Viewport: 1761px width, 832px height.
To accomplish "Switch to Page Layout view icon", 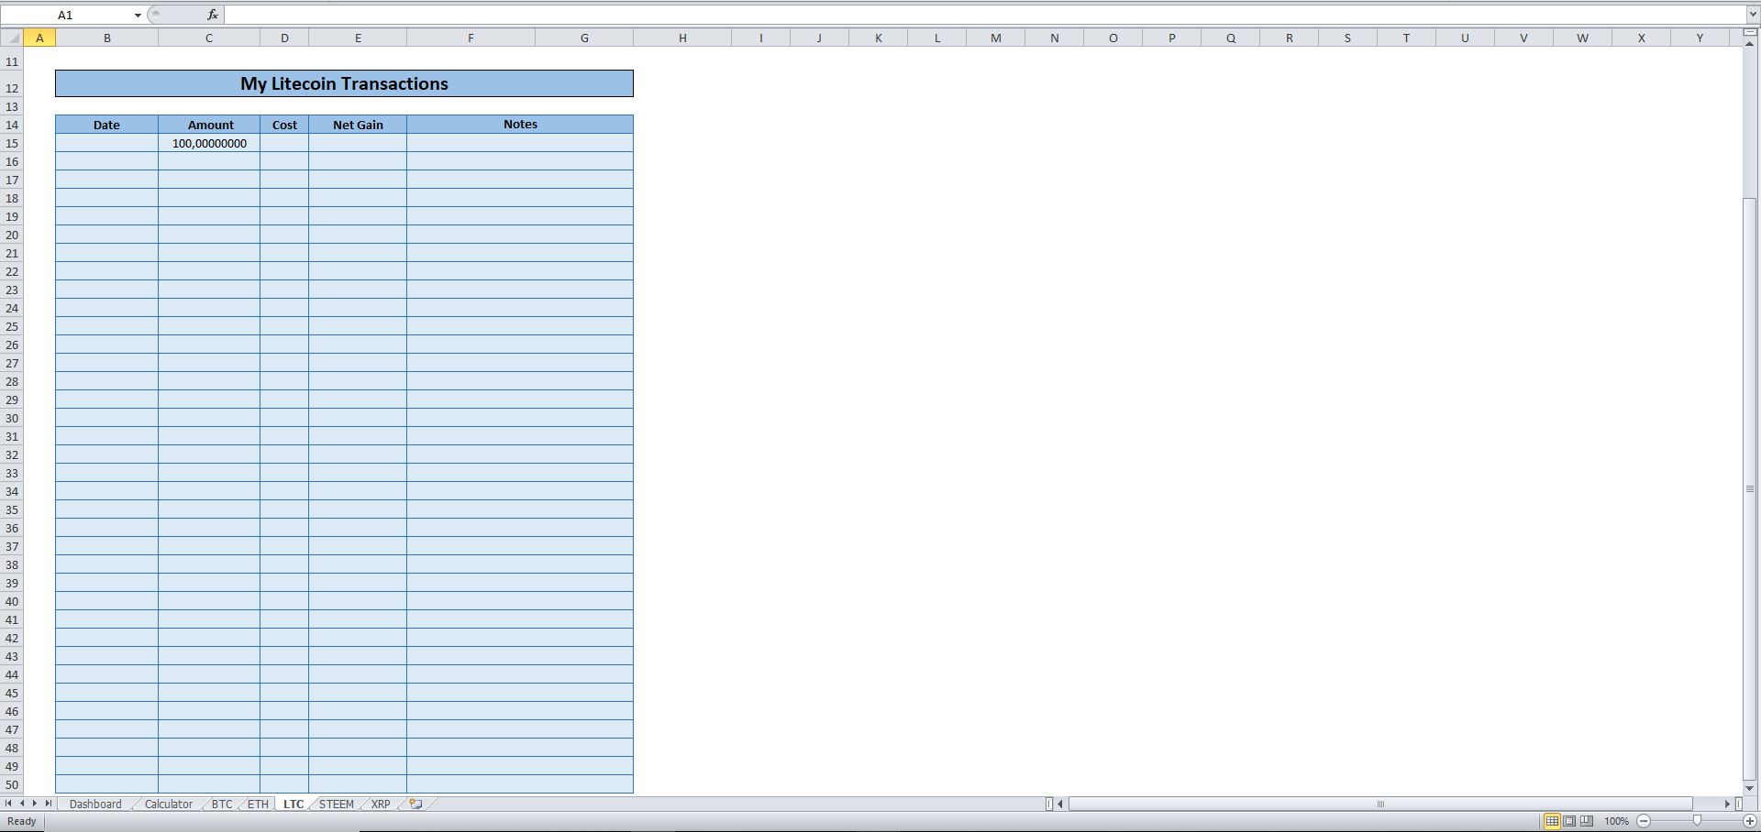I will coord(1568,821).
